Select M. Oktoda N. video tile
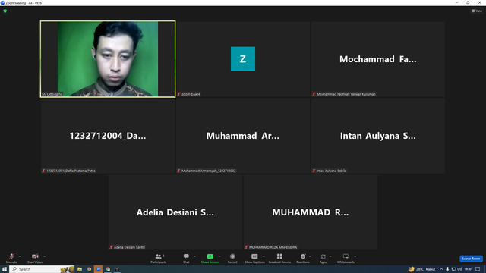Screen dimensions: 486x273 pos(108,59)
